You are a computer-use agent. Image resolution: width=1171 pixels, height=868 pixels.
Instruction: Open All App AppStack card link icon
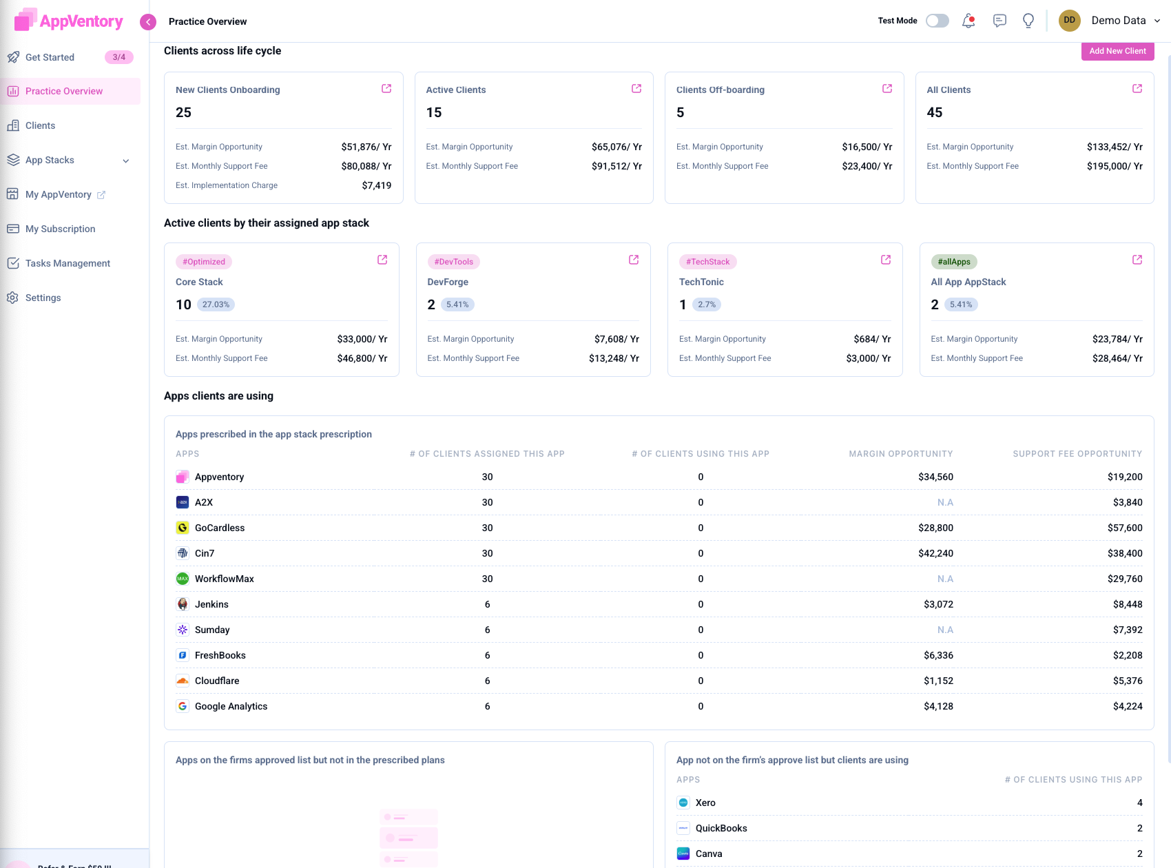(1137, 260)
